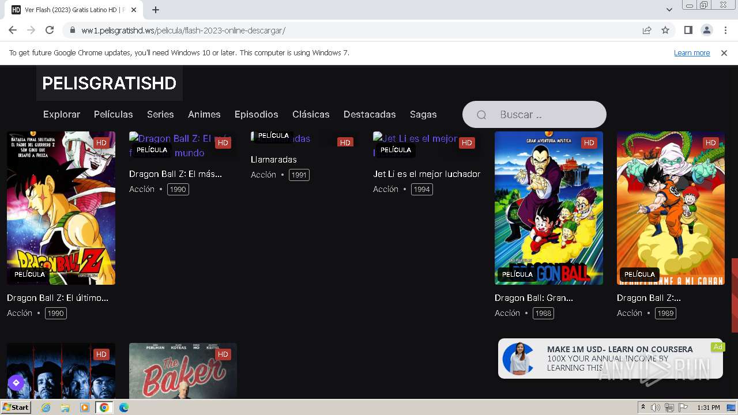The width and height of the screenshot is (738, 415).
Task: Go back to the previous page
Action: click(13, 30)
